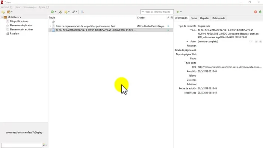Click the remove creator minus button
The width and height of the screenshot is (263, 148).
click(x=256, y=41)
